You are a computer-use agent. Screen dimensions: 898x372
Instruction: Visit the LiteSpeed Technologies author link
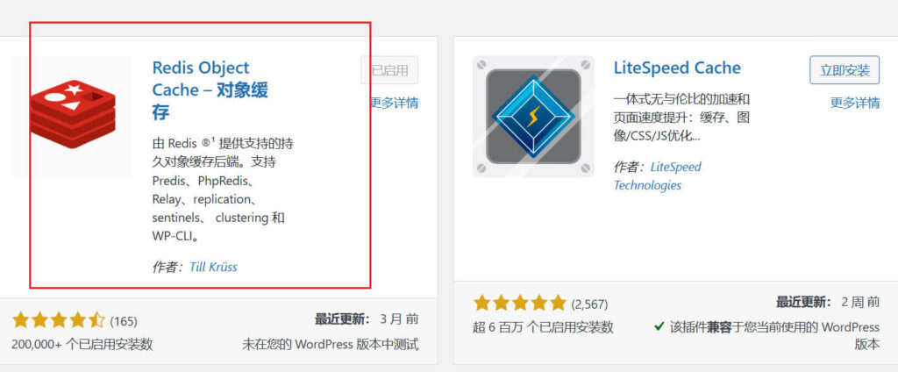(658, 176)
